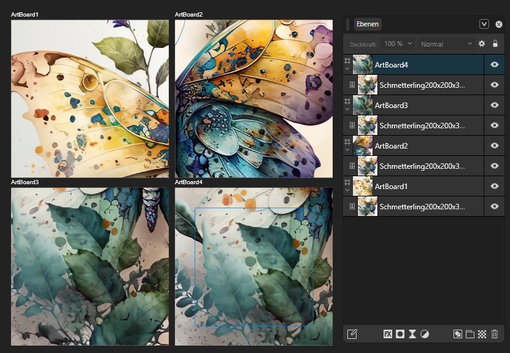510x353 pixels.
Task: Open the Deckkraft opacity 100 % dropdown
Action: pyautogui.click(x=398, y=44)
